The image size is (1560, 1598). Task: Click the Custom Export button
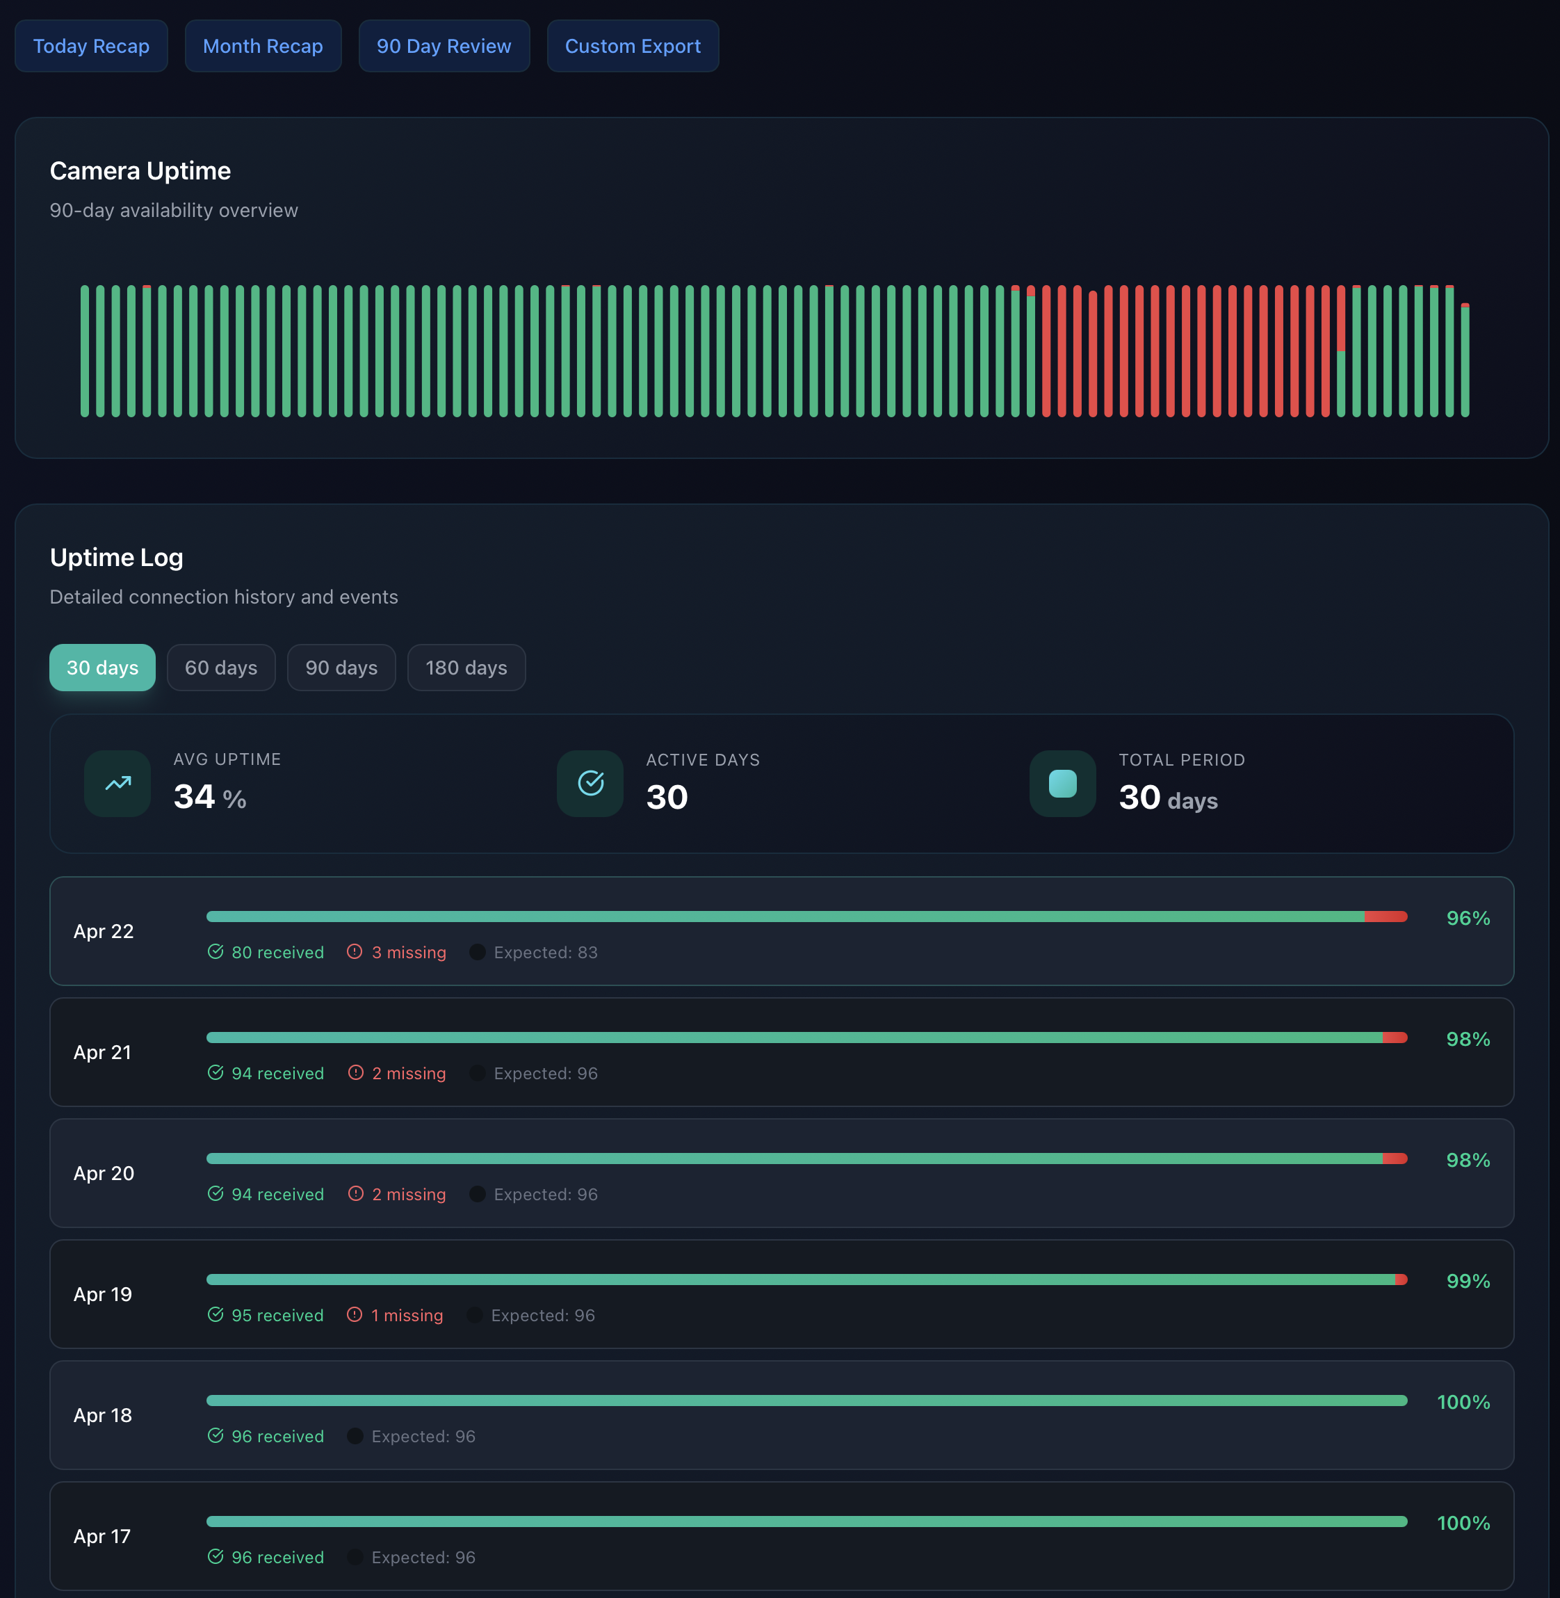(x=633, y=46)
